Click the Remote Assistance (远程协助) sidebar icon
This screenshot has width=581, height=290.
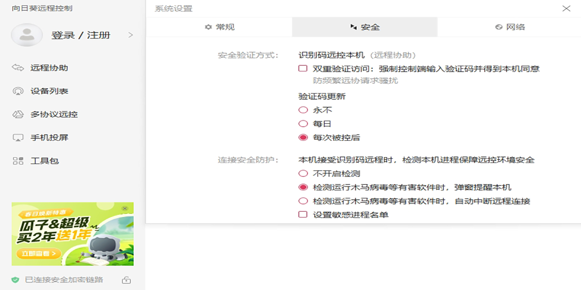pyautogui.click(x=18, y=68)
